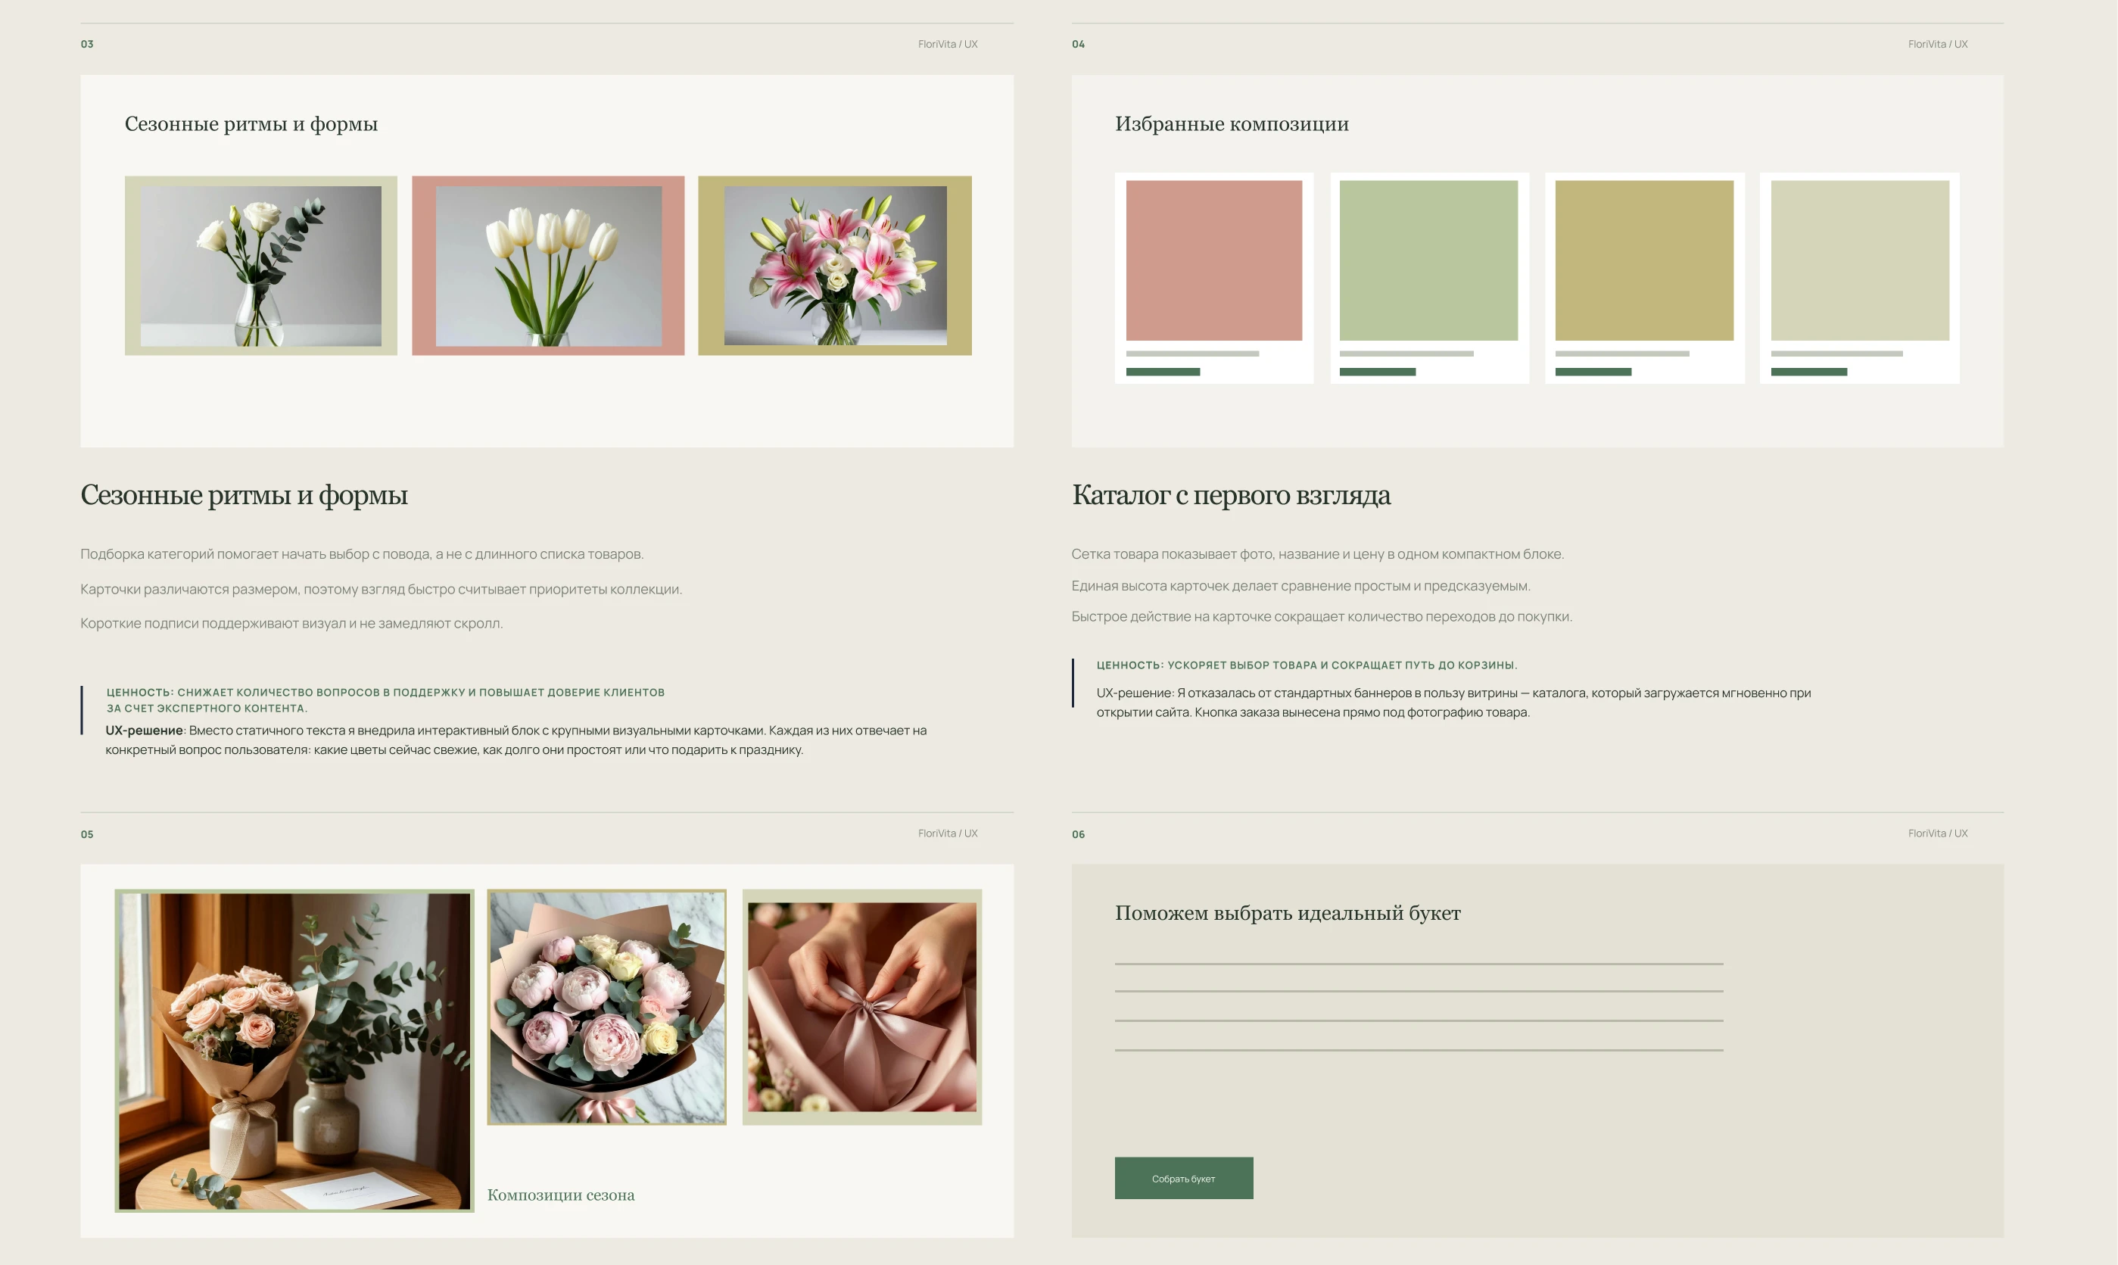Click the "Собрать букет" button
Viewport: 2118px width, 1265px height.
[1183, 1178]
